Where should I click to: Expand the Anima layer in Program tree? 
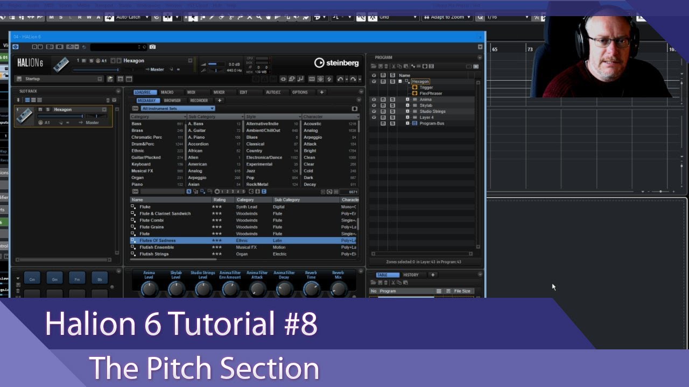(407, 99)
